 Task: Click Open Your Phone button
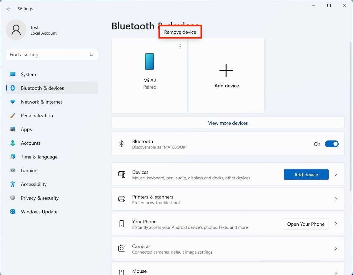pyautogui.click(x=306, y=224)
